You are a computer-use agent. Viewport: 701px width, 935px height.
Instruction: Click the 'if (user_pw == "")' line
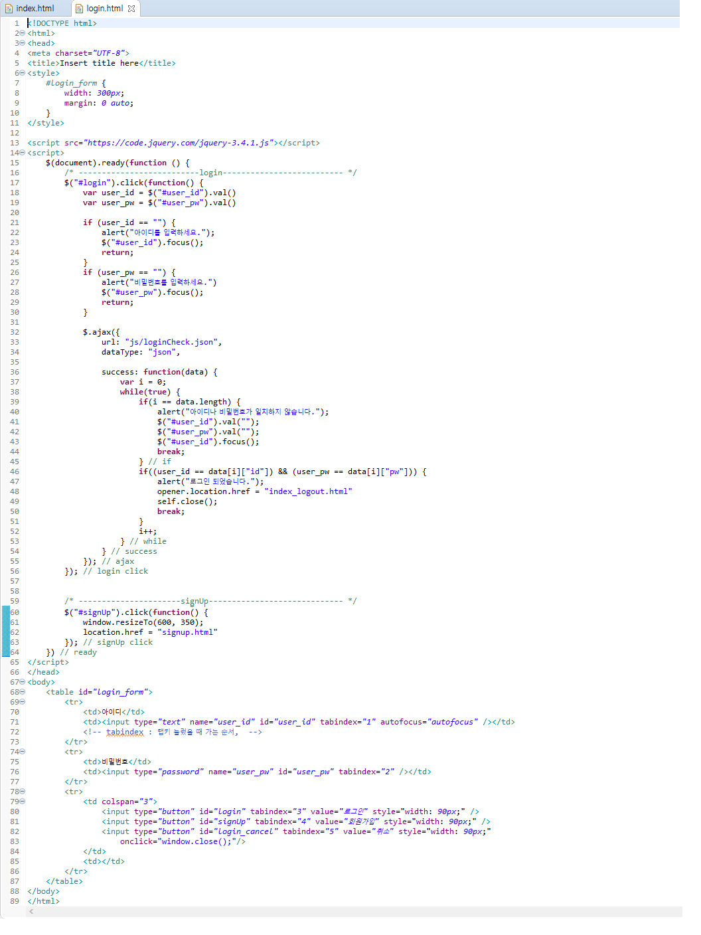129,272
